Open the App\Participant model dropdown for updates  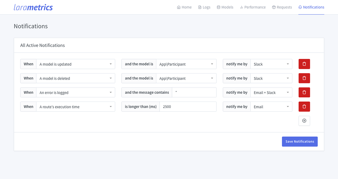[186, 64]
